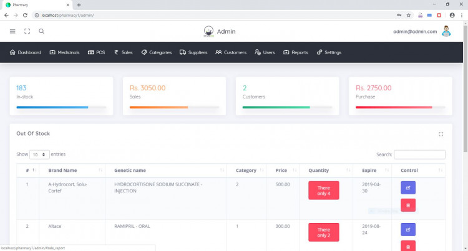This screenshot has height=251, width=468.
Task: Click the 'There only 4' quantity button
Action: point(323,191)
